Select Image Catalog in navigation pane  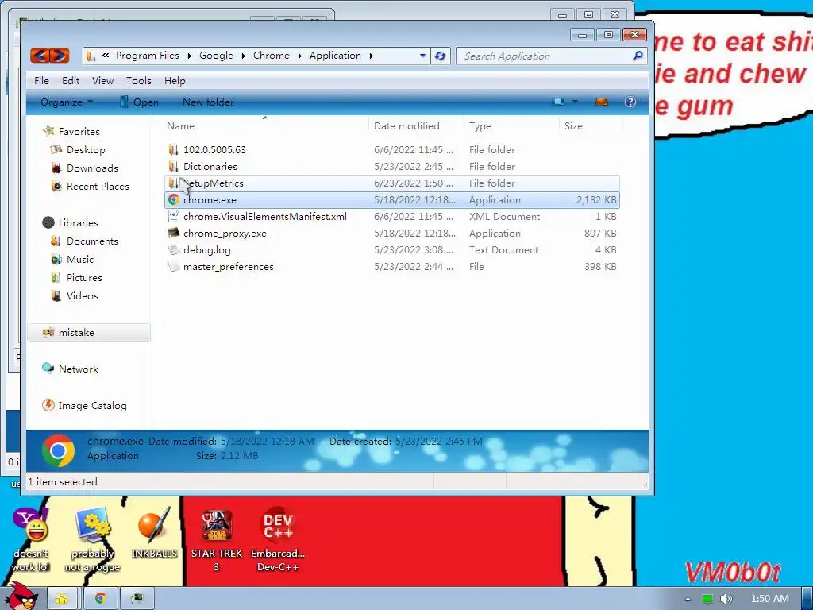click(92, 406)
